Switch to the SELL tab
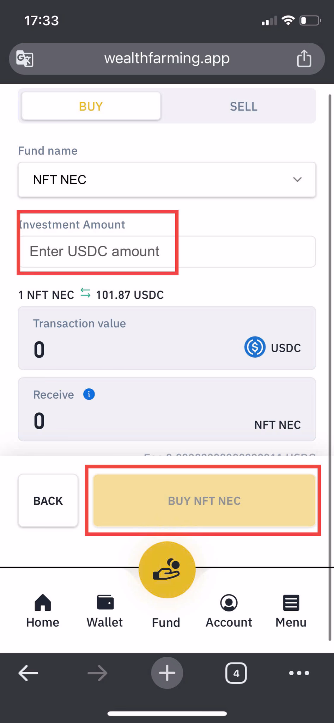The width and height of the screenshot is (334, 723). (243, 106)
